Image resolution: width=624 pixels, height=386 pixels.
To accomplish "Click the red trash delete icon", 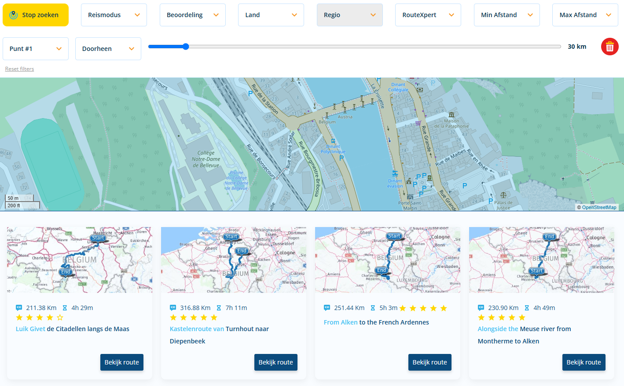I will [610, 47].
